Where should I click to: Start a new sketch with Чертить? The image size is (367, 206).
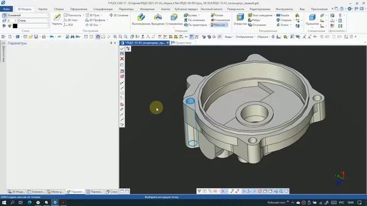tap(57, 19)
